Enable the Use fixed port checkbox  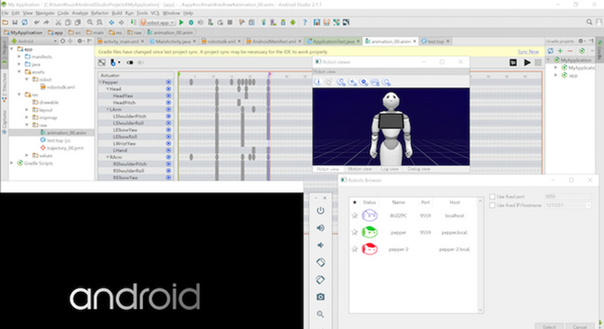[x=493, y=197]
